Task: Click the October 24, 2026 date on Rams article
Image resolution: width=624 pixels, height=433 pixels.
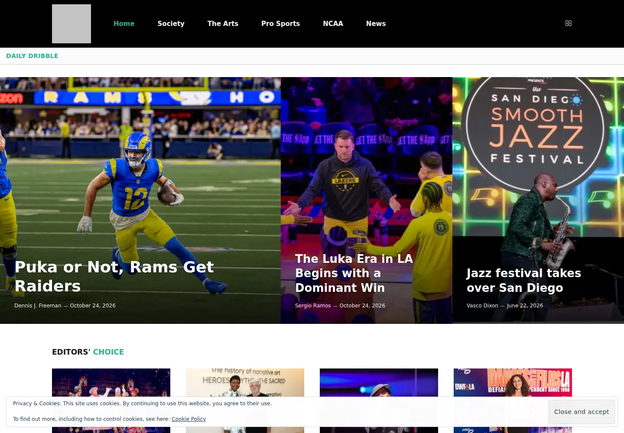Action: [93, 306]
